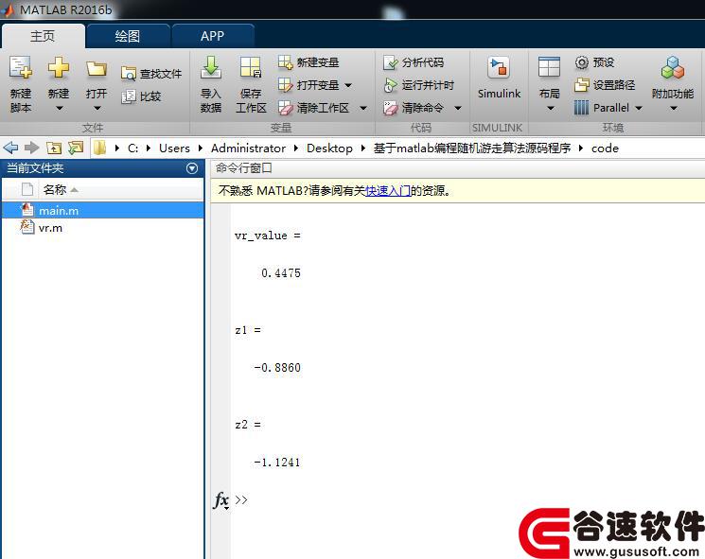This screenshot has height=559, width=705.
Task: Click the z2 output value -1.1241
Action: point(277,463)
